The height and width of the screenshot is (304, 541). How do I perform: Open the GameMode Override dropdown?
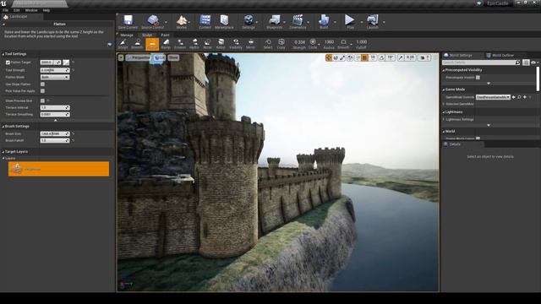(493, 97)
